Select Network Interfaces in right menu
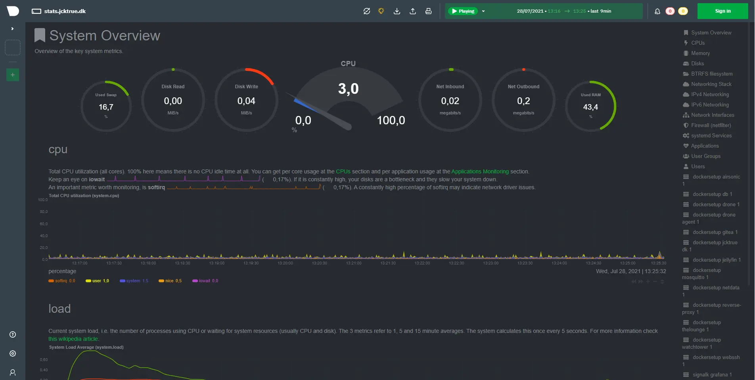Screen dimensions: 755x380 coord(712,115)
